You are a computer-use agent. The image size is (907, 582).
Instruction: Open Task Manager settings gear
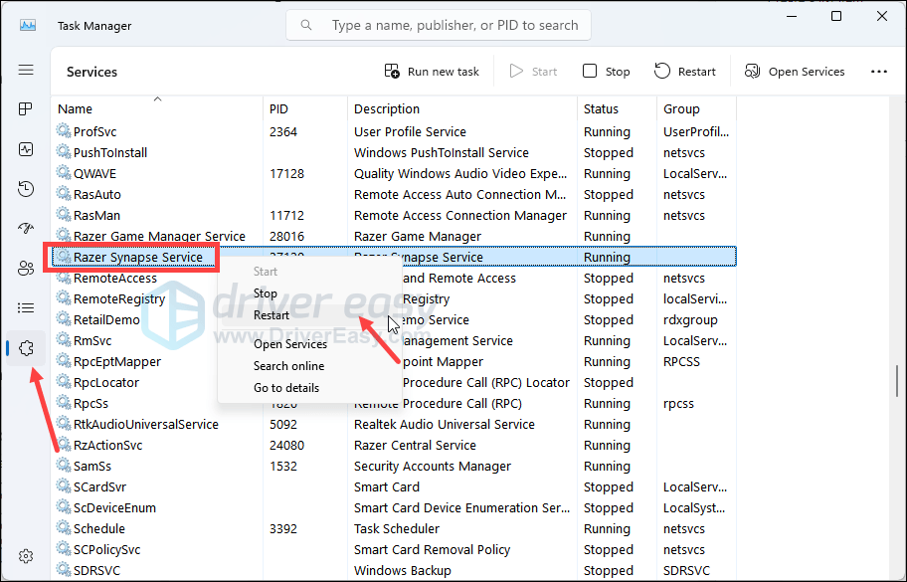coord(26,556)
